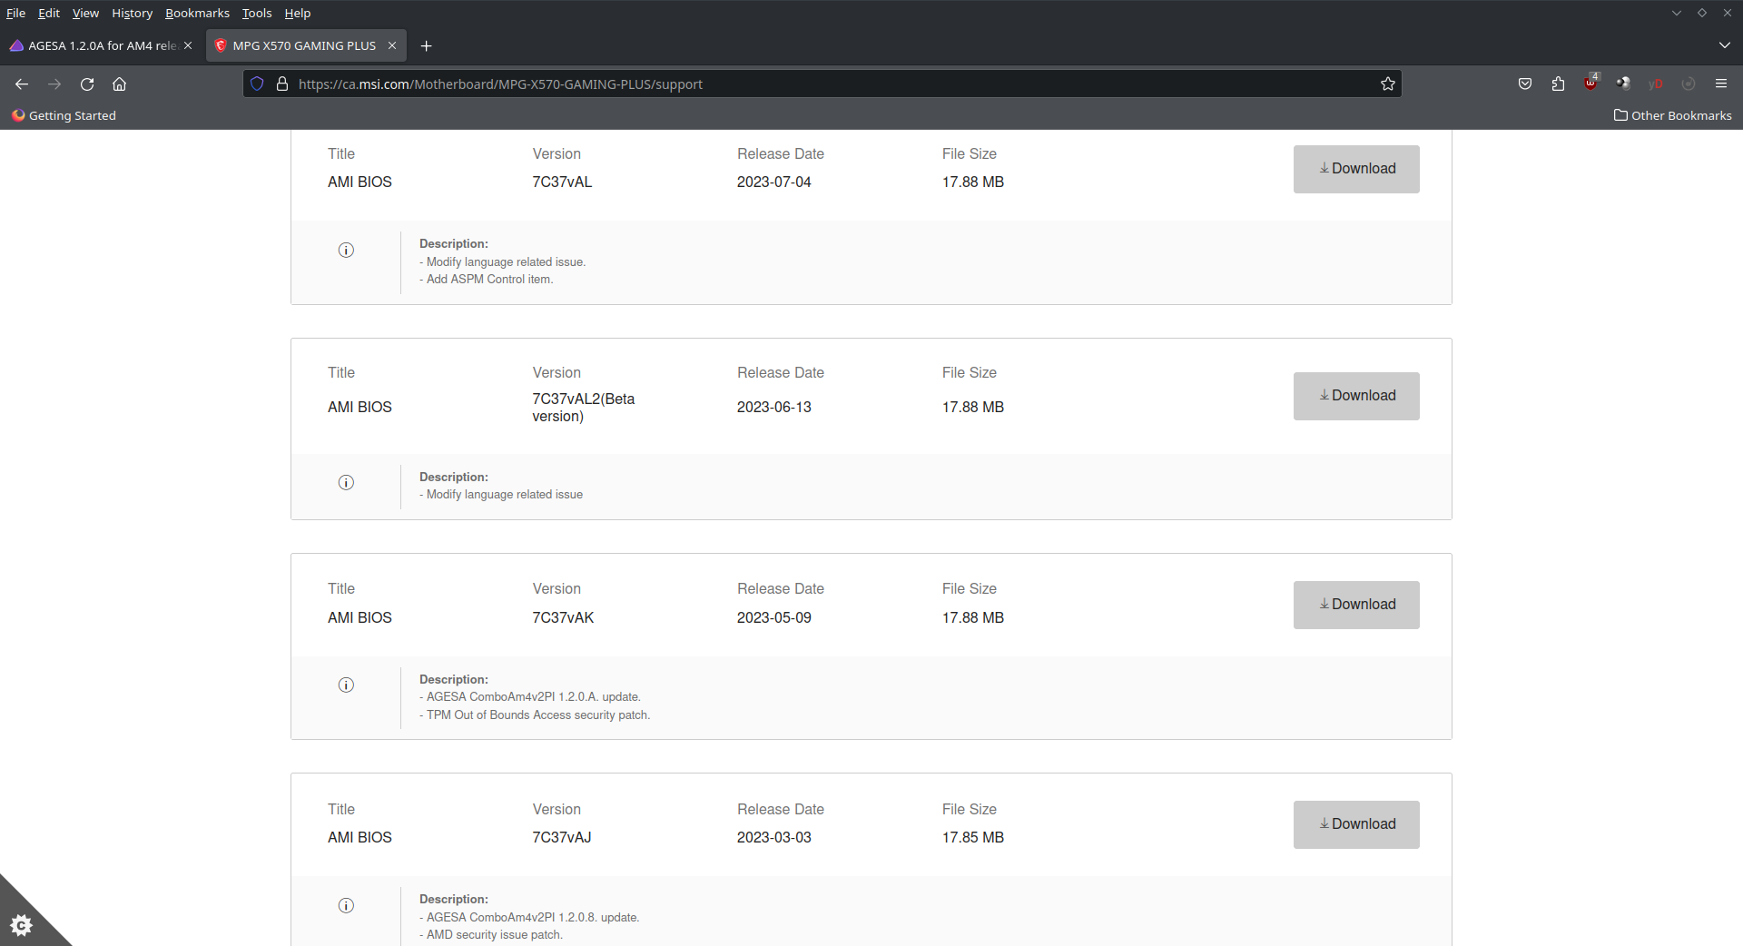Screen dimensions: 1743x946
Task: Close the AGESA 1.2.0A tab
Action: tap(188, 45)
